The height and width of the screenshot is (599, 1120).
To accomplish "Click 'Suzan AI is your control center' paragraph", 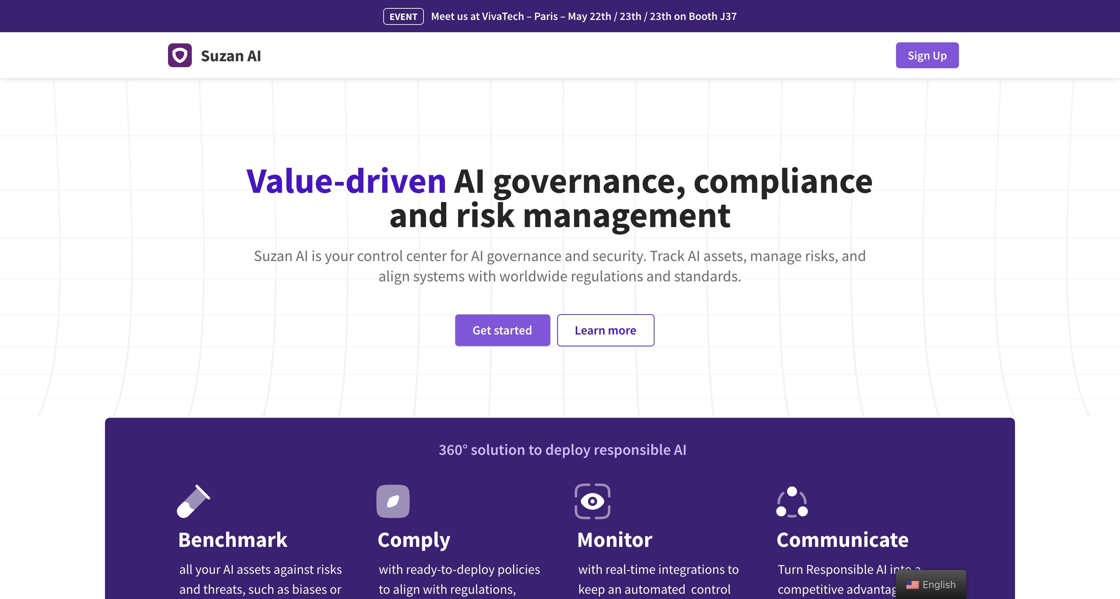I will [560, 266].
